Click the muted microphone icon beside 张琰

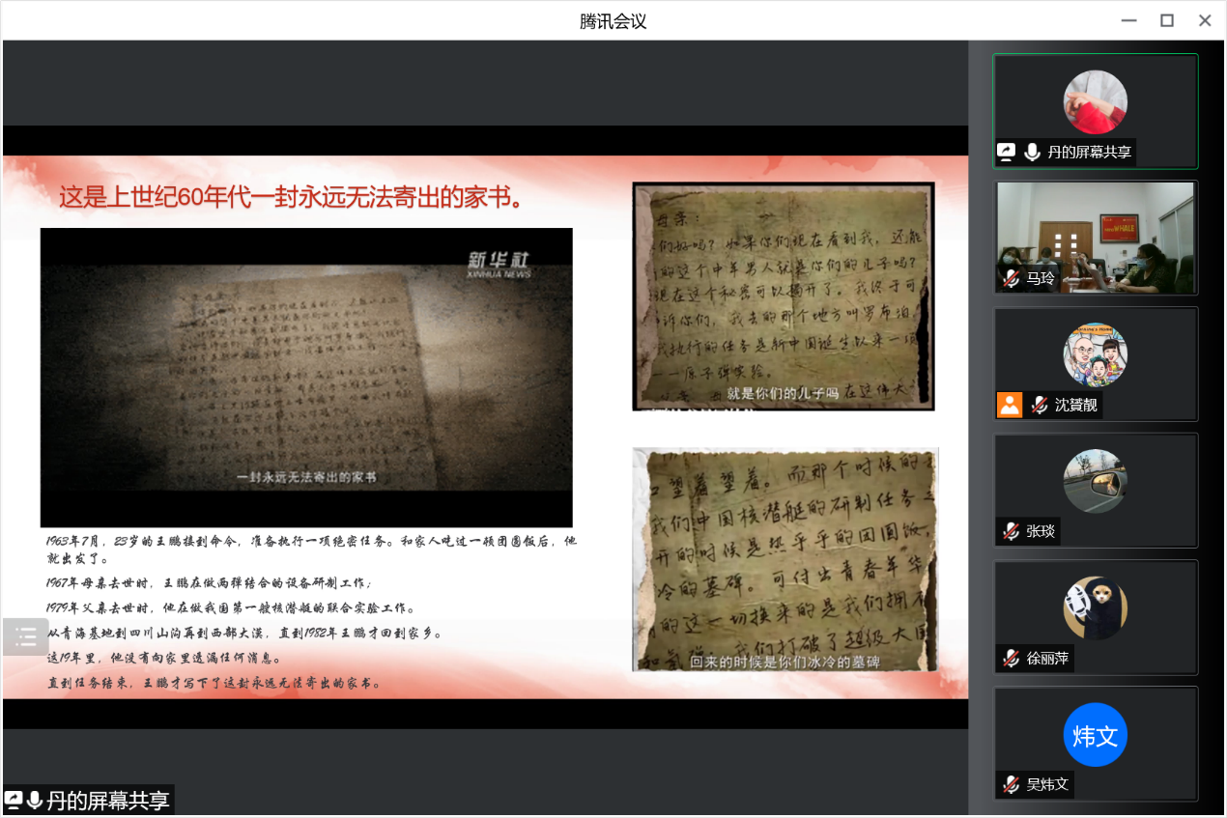click(x=1012, y=531)
